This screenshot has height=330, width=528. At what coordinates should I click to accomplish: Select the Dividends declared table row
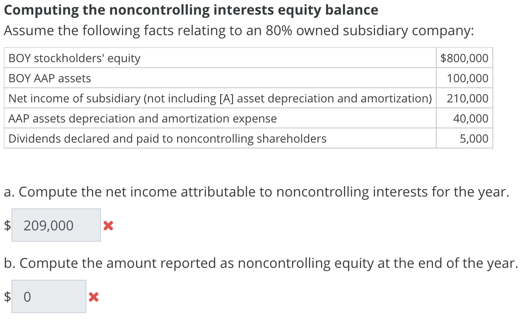(x=167, y=138)
